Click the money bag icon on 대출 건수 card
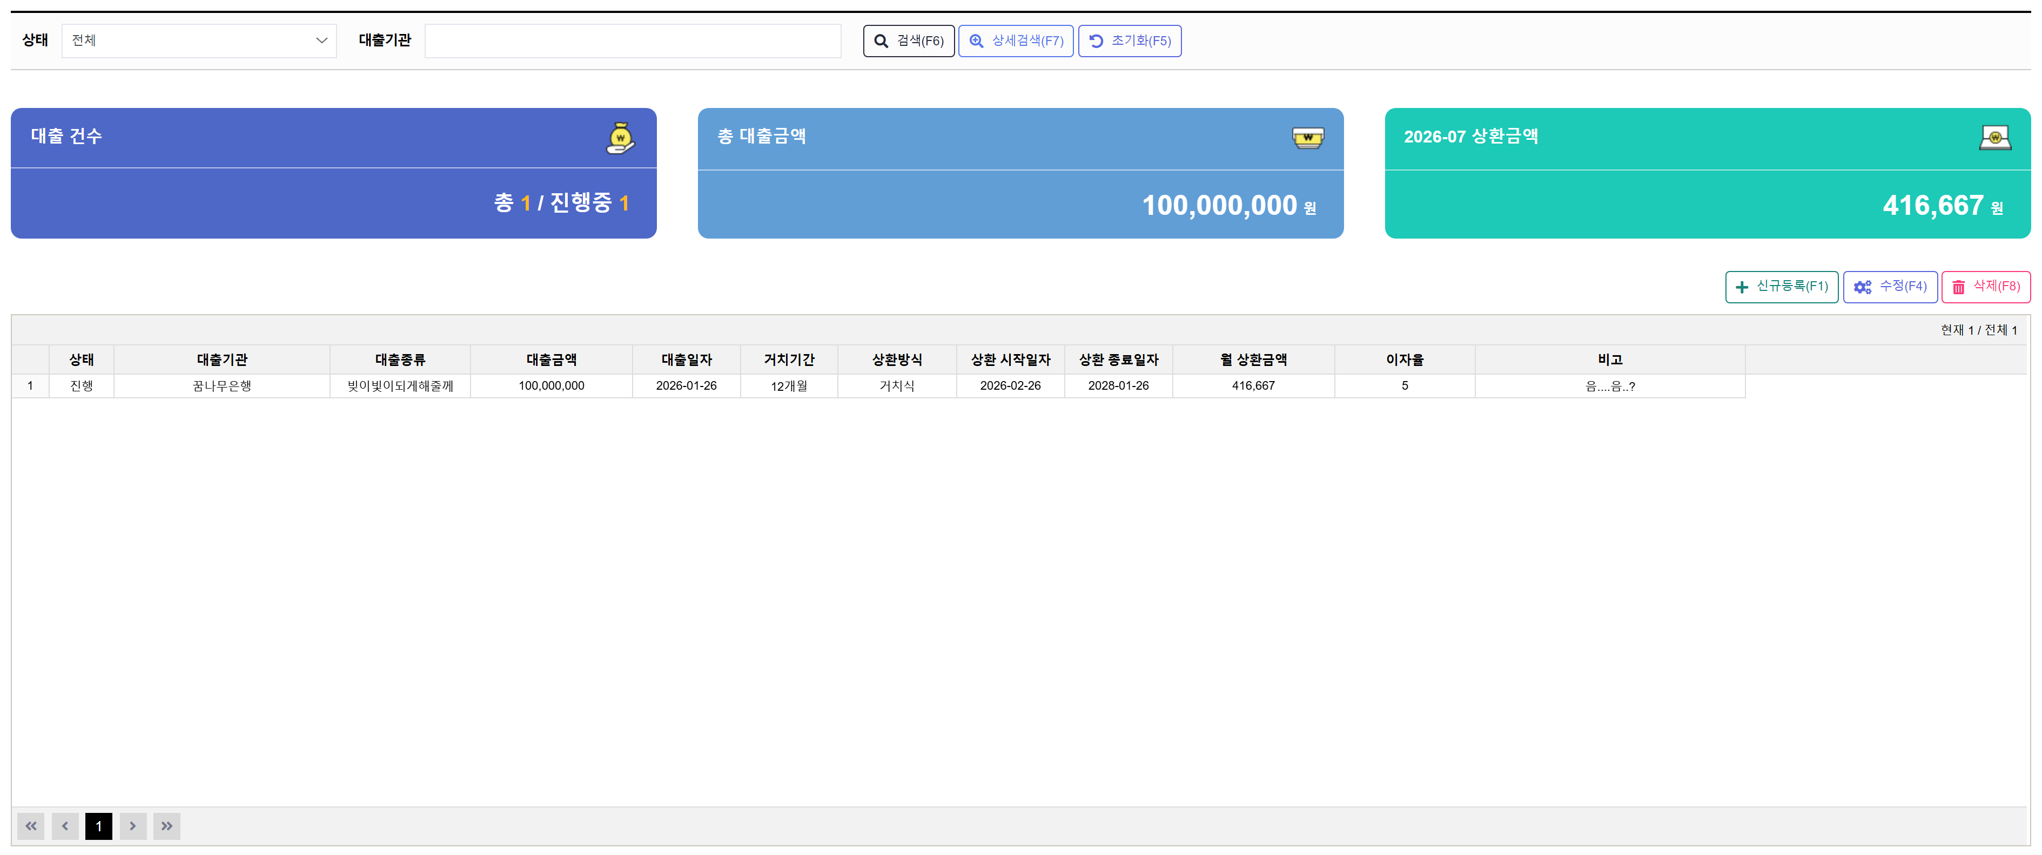2042x855 pixels. click(620, 138)
